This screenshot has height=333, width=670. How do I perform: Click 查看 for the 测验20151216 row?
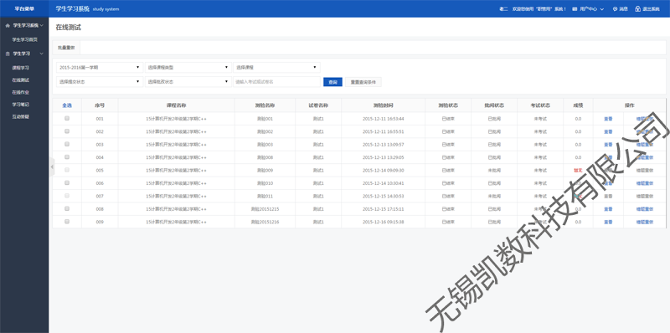(x=608, y=222)
